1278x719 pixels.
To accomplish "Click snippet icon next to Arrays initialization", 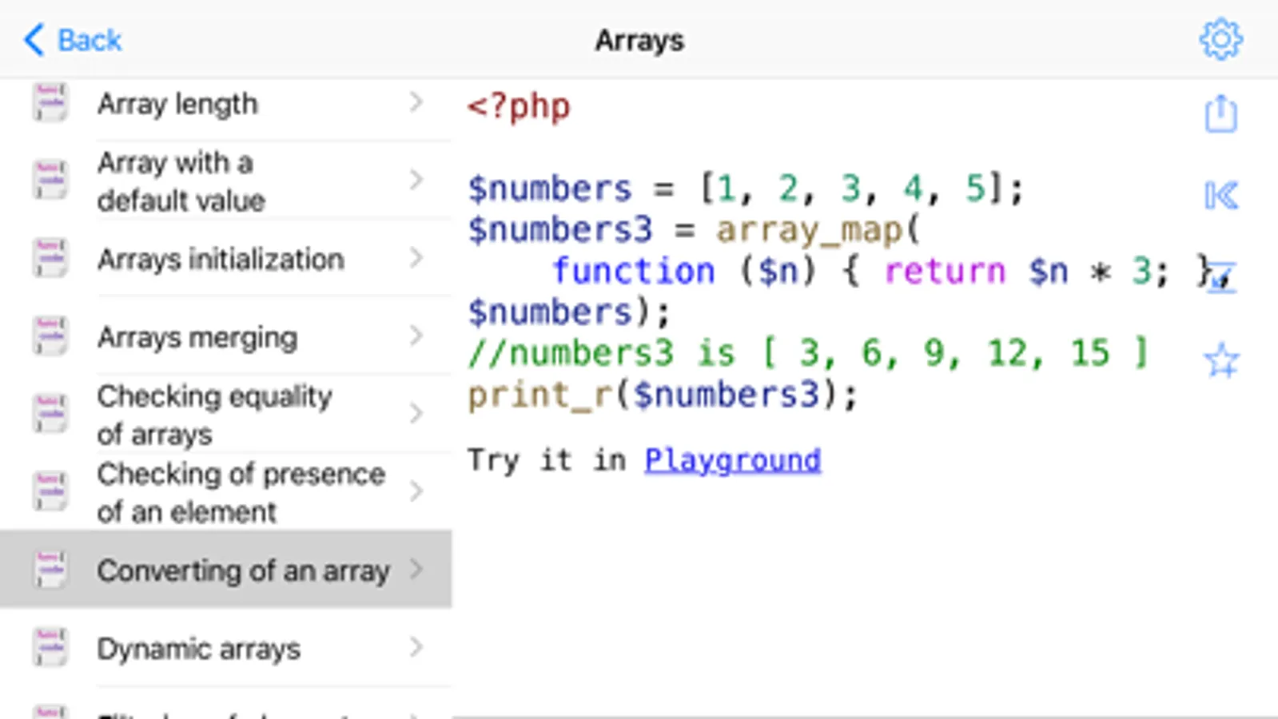I will [x=50, y=258].
